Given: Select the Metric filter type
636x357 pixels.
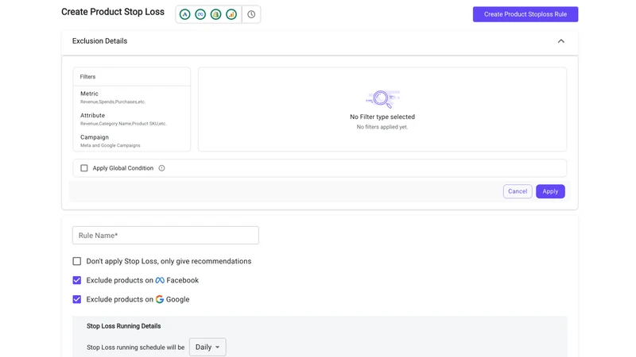Looking at the screenshot, I should [131, 97].
